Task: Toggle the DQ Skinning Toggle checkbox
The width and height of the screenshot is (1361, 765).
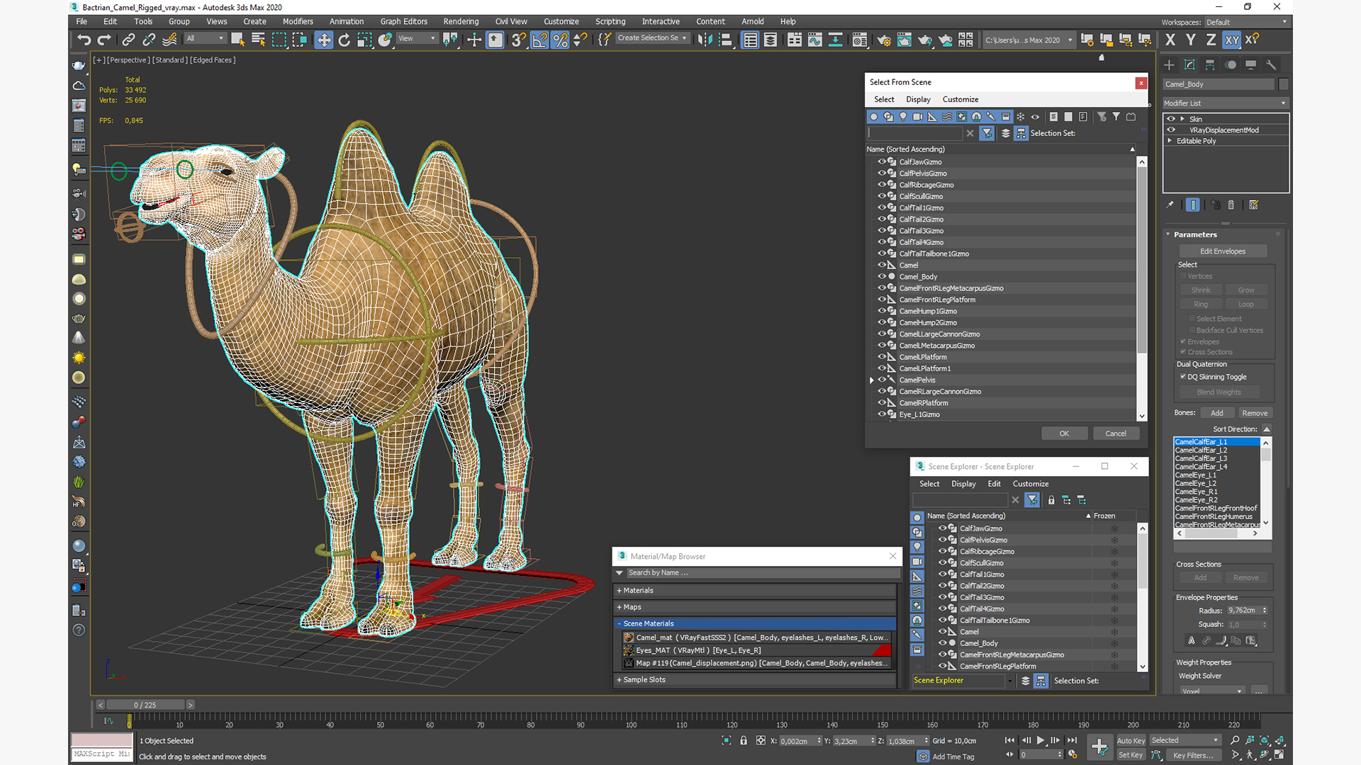Action: pos(1183,377)
